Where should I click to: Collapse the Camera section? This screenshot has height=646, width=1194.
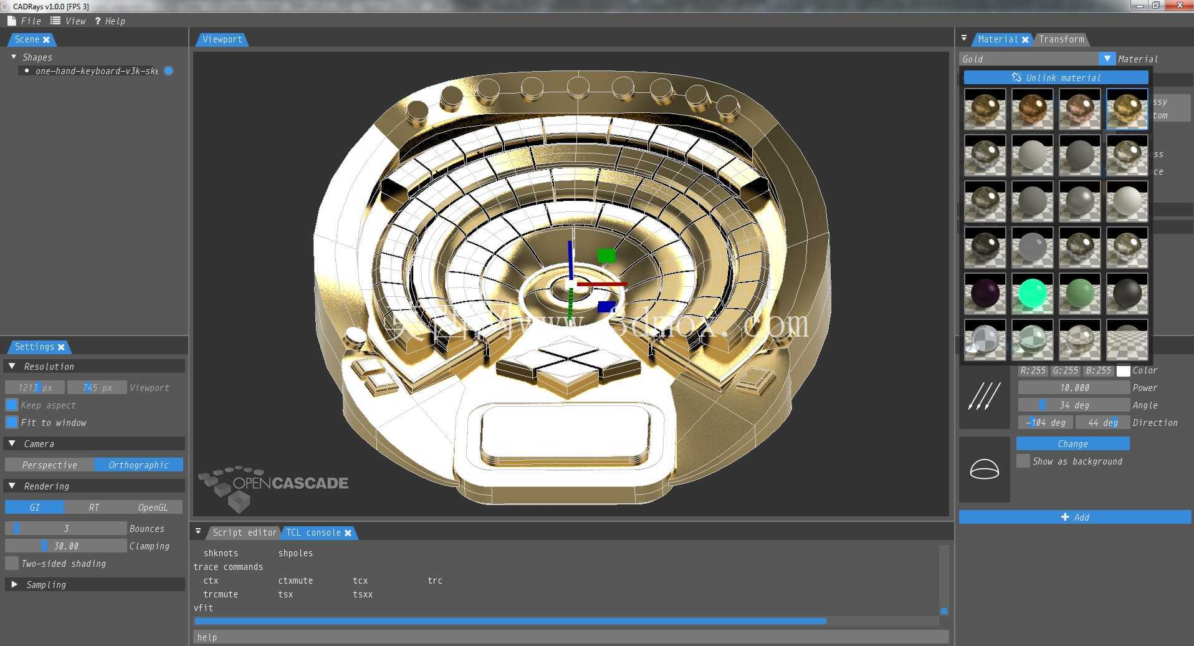12,443
